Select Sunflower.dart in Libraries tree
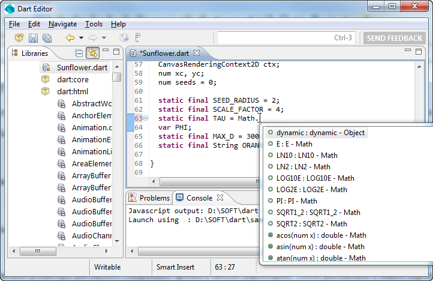 pyautogui.click(x=74, y=67)
